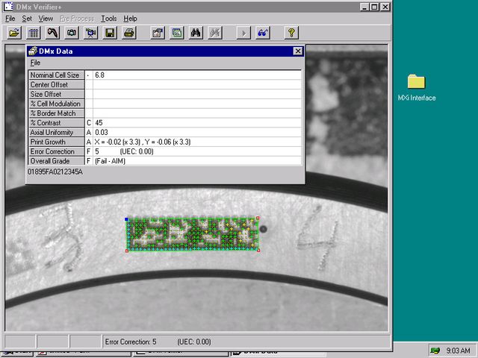Open the Set menu
Viewport: 478px width, 358px height.
tap(27, 18)
